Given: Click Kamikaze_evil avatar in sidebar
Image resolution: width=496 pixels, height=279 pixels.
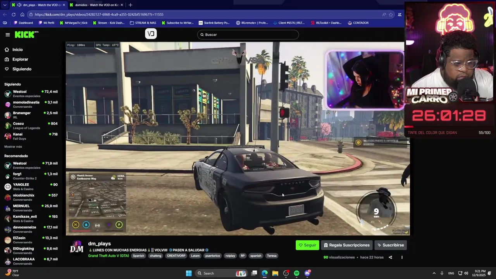Looking at the screenshot, I should point(8,219).
